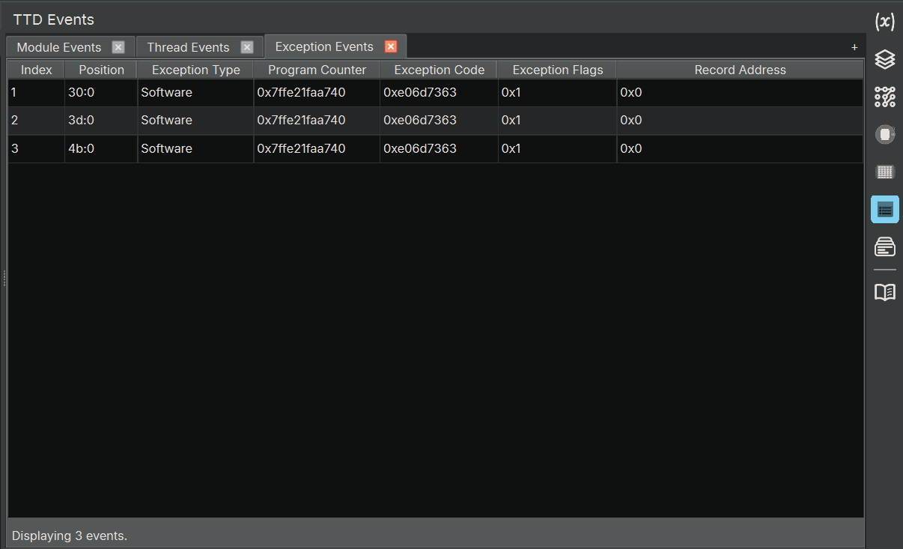Click the round chip-shaped sidebar icon
Screen dimensions: 903x549
coord(884,135)
